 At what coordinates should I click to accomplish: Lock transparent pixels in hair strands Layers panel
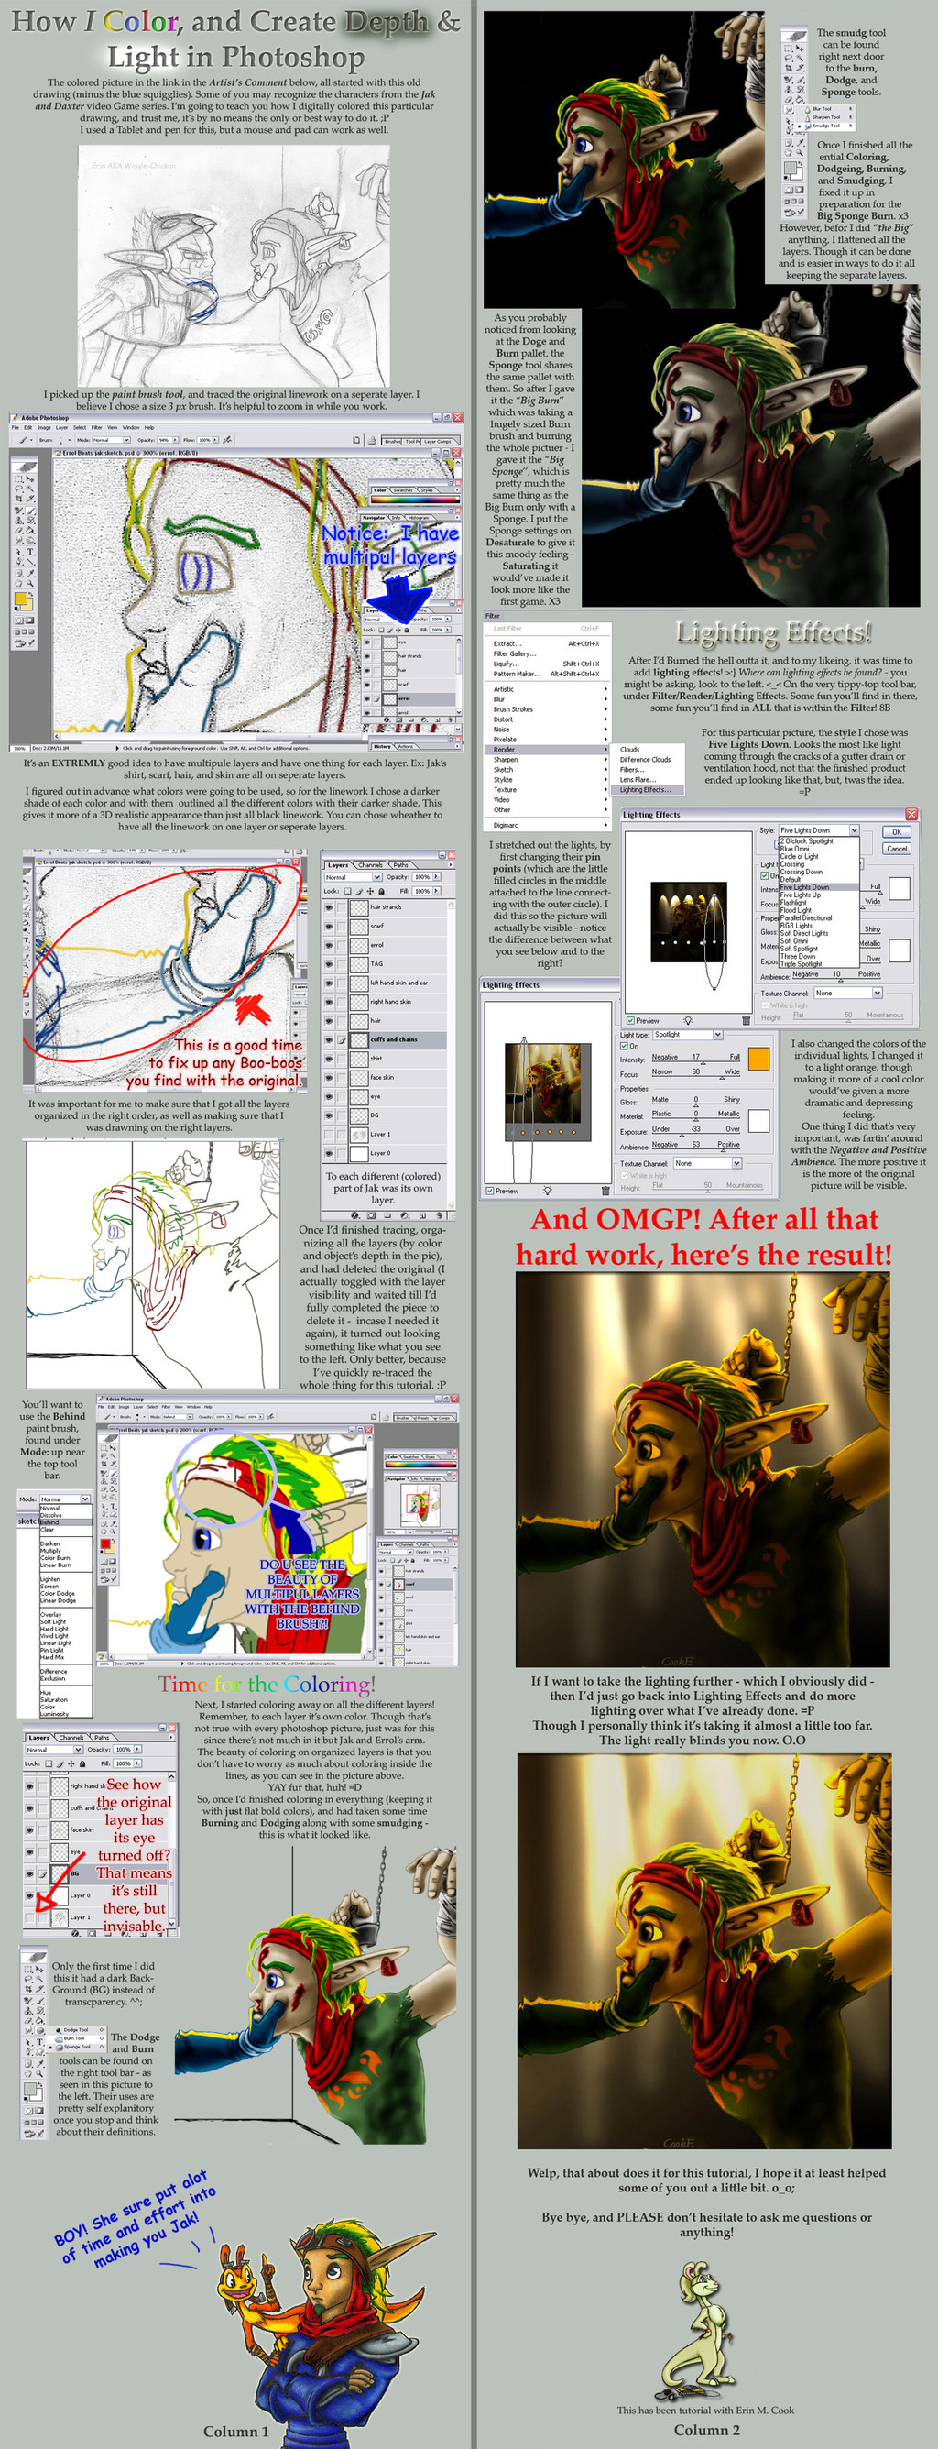[348, 891]
